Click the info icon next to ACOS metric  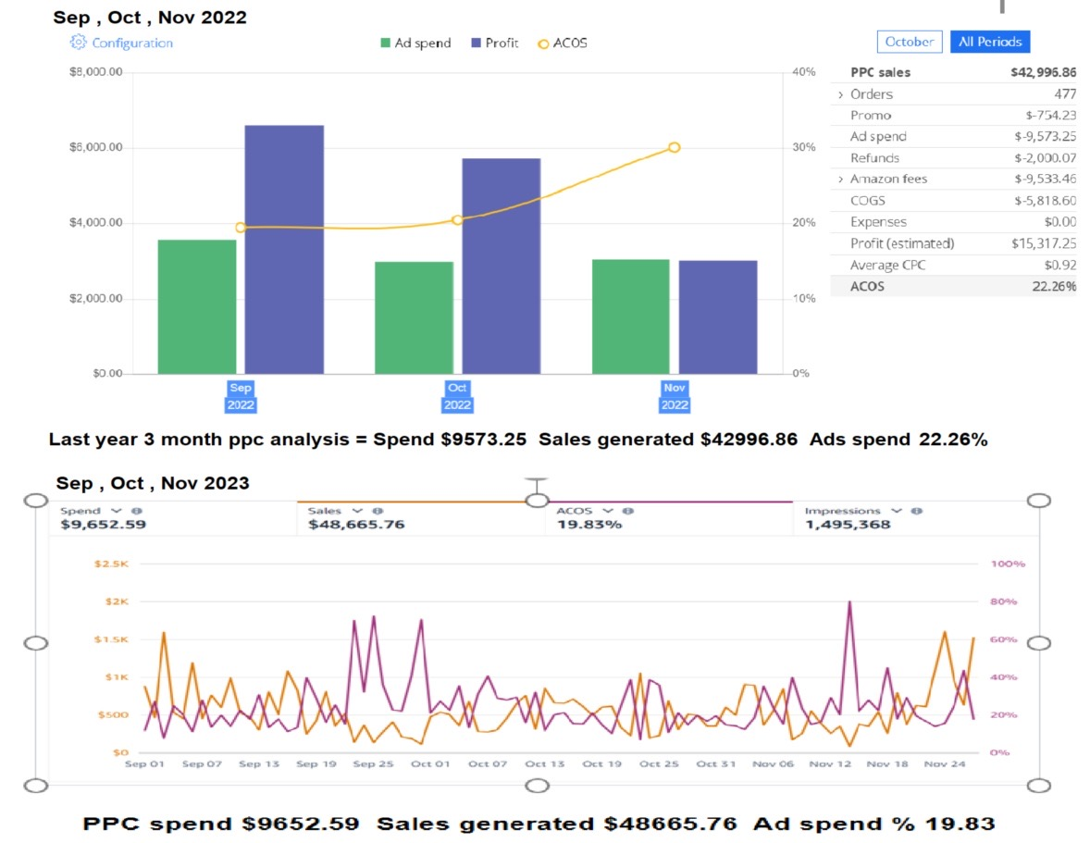coord(627,511)
